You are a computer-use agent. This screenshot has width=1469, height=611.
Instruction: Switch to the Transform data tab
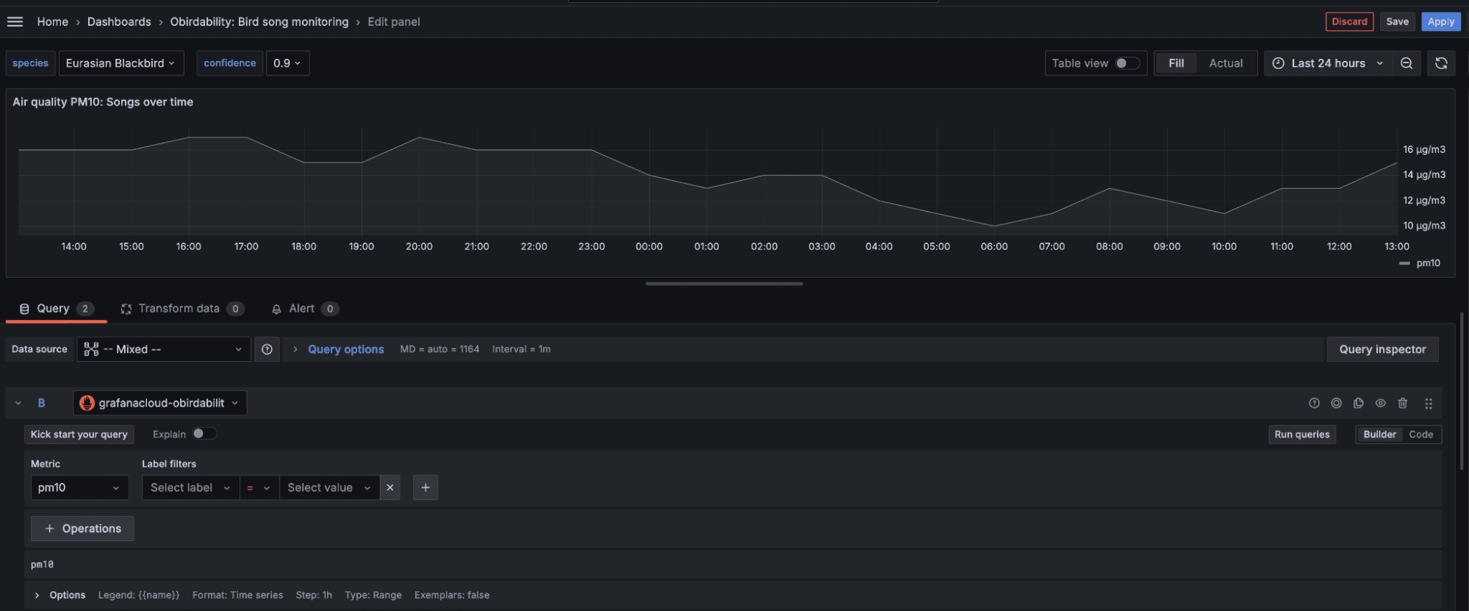point(182,309)
